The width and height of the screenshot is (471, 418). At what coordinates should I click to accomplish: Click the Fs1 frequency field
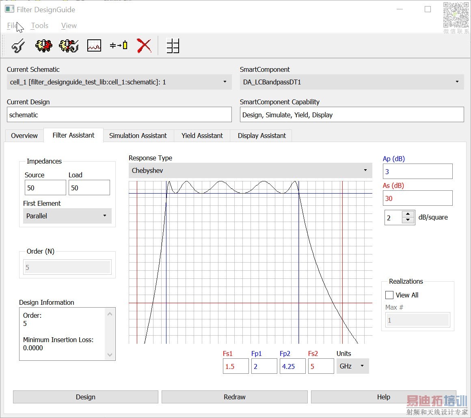pyautogui.click(x=236, y=366)
